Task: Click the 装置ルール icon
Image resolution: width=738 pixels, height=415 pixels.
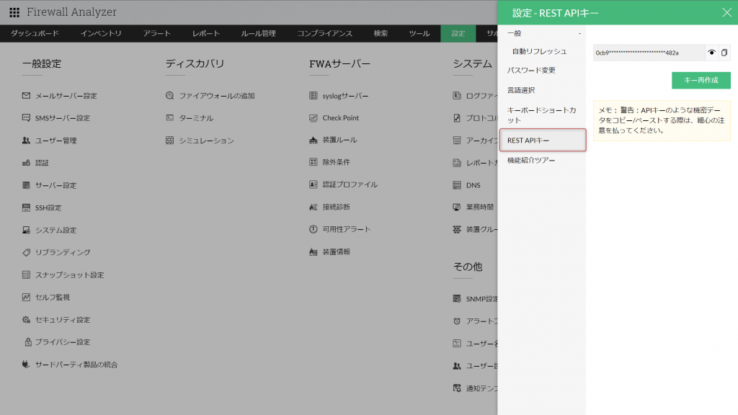Action: tap(314, 140)
